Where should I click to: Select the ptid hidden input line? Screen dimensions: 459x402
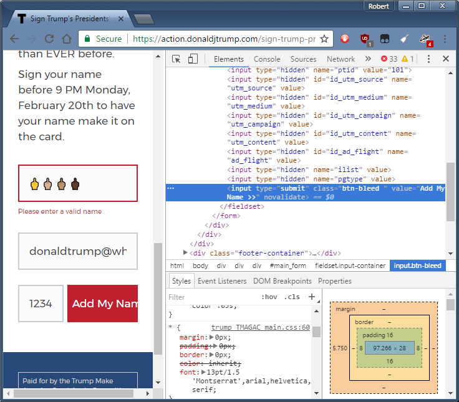click(x=319, y=70)
